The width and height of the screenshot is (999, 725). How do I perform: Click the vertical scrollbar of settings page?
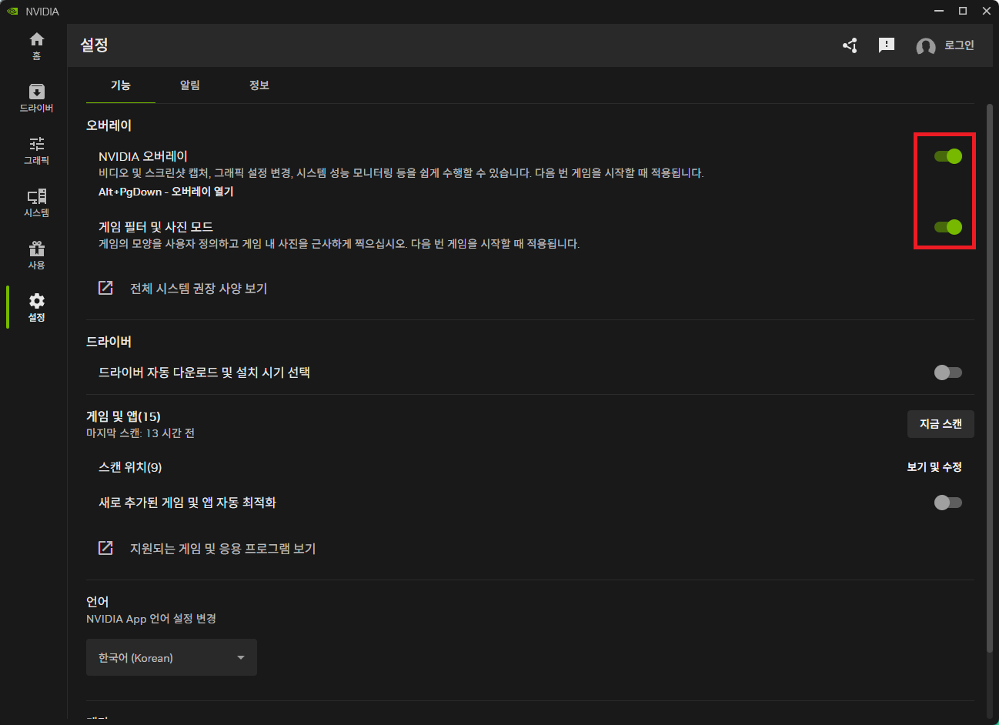pyautogui.click(x=990, y=377)
